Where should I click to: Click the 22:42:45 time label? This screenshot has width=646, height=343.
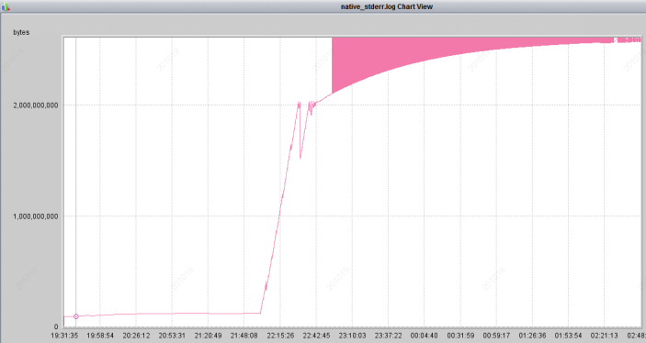tap(316, 336)
